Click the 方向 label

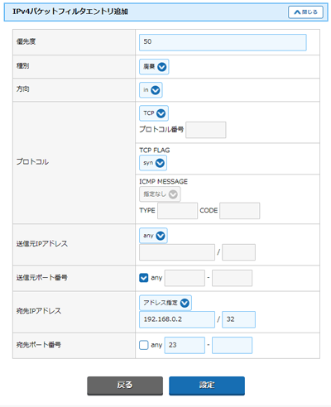click(22, 89)
